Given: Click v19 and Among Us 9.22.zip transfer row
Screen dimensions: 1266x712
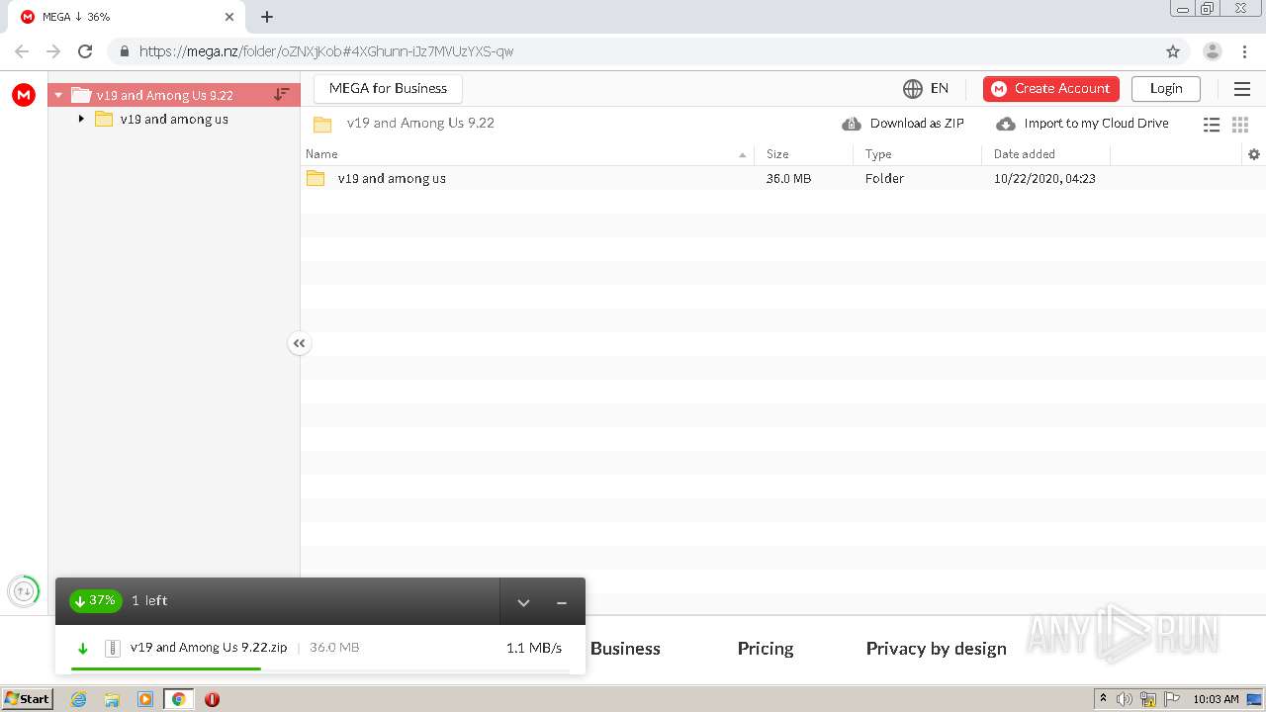Looking at the screenshot, I should coord(320,648).
